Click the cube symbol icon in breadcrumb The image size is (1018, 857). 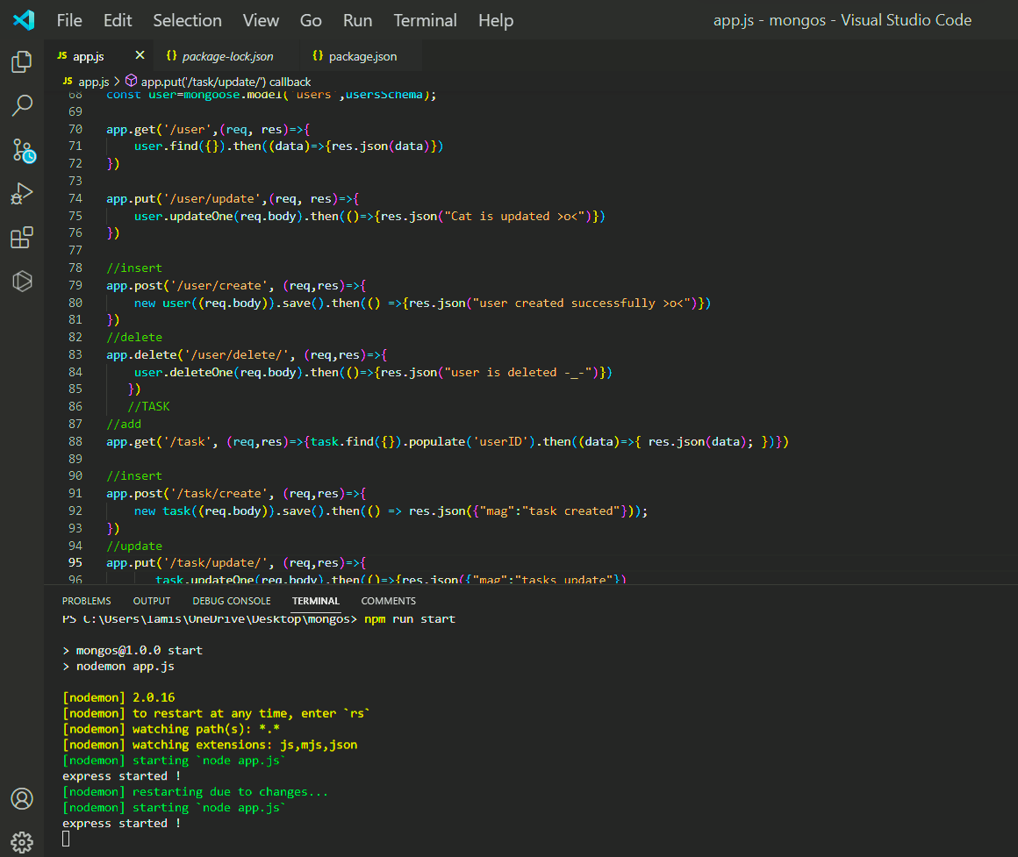(x=131, y=81)
